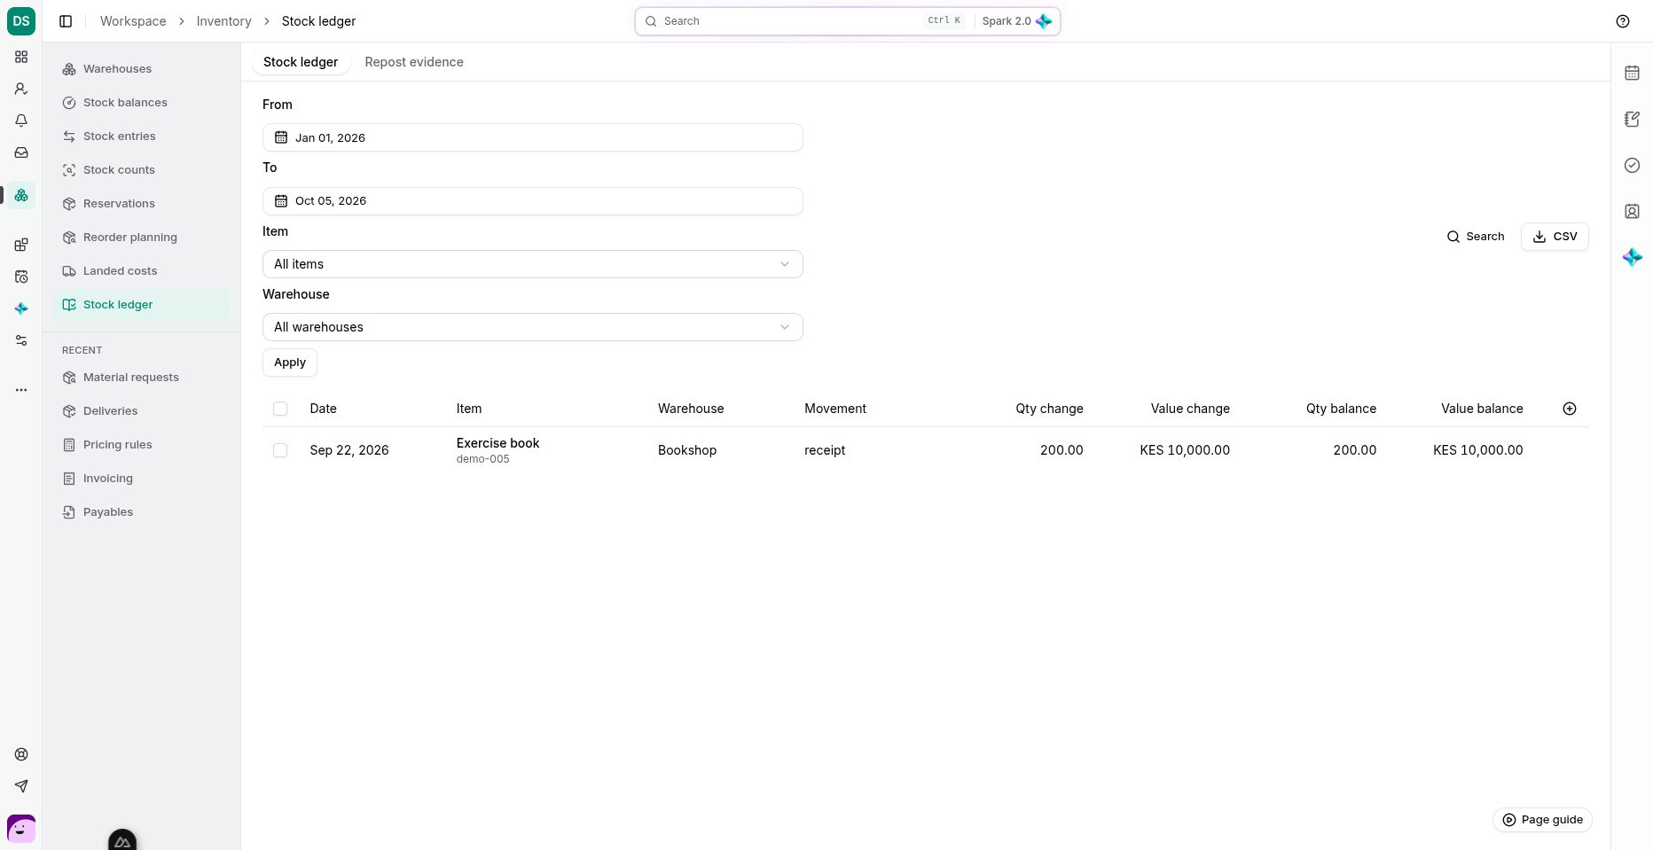Open the To date picker
The height and width of the screenshot is (850, 1653).
(533, 201)
